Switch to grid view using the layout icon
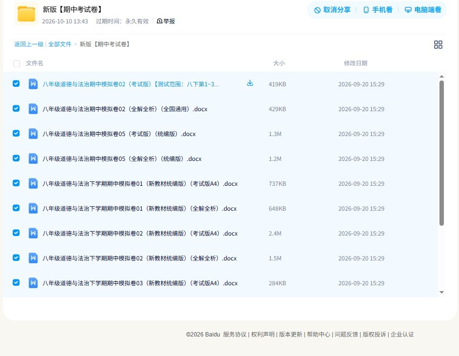Screen dimensions: 459x356 (438, 44)
